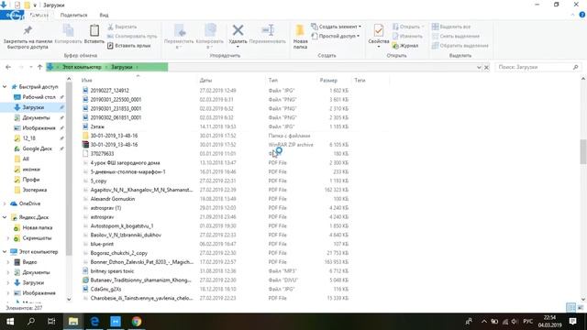Open the Простой доступ dropdown
This screenshot has width=587, height=330.
point(336,37)
